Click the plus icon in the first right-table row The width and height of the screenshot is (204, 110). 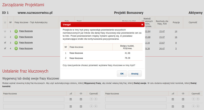tap(194, 99)
